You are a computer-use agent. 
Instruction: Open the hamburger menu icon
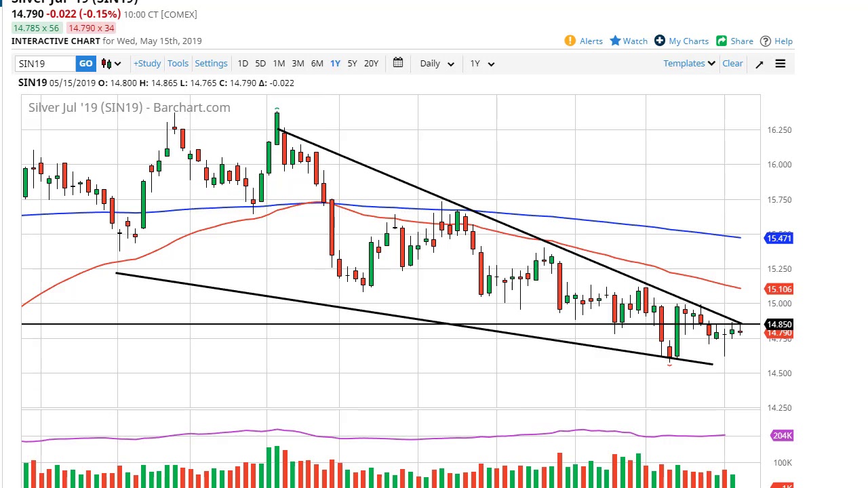click(x=781, y=64)
